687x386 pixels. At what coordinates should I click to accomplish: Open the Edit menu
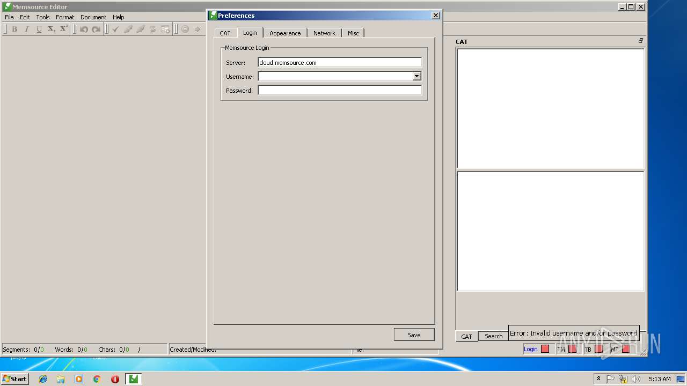pos(25,17)
